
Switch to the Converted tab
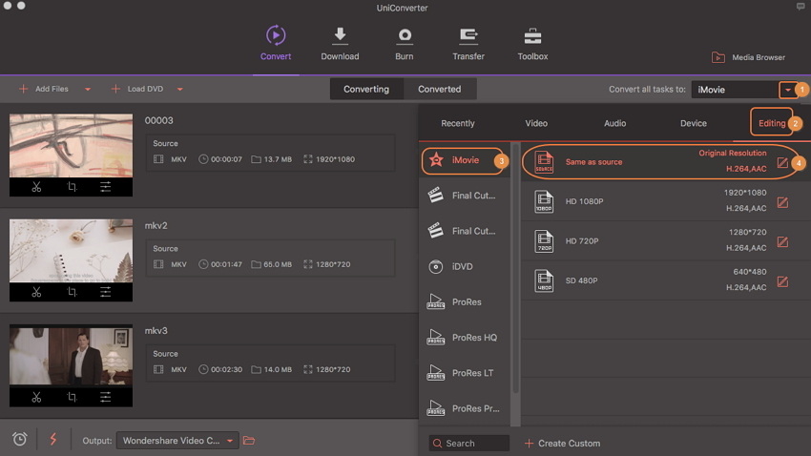click(x=439, y=89)
